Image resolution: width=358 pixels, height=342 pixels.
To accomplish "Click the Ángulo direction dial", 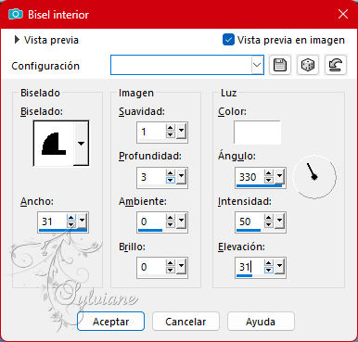I will click(x=314, y=177).
